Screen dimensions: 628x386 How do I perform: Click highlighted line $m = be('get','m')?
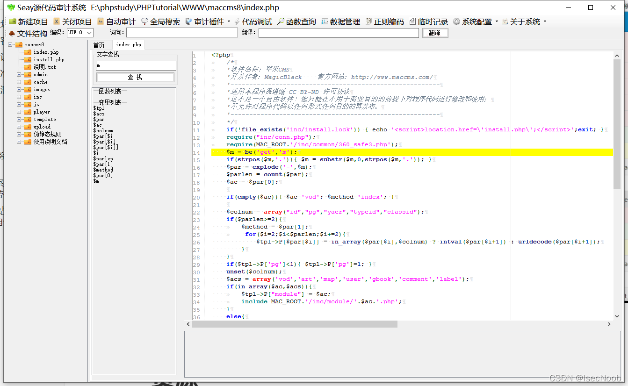(x=411, y=152)
